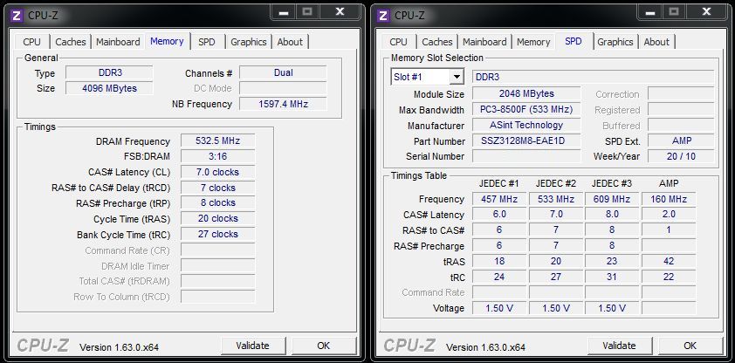Minimize the left CPU-Z window
Image resolution: width=735 pixels, height=363 pixels.
[284, 12]
